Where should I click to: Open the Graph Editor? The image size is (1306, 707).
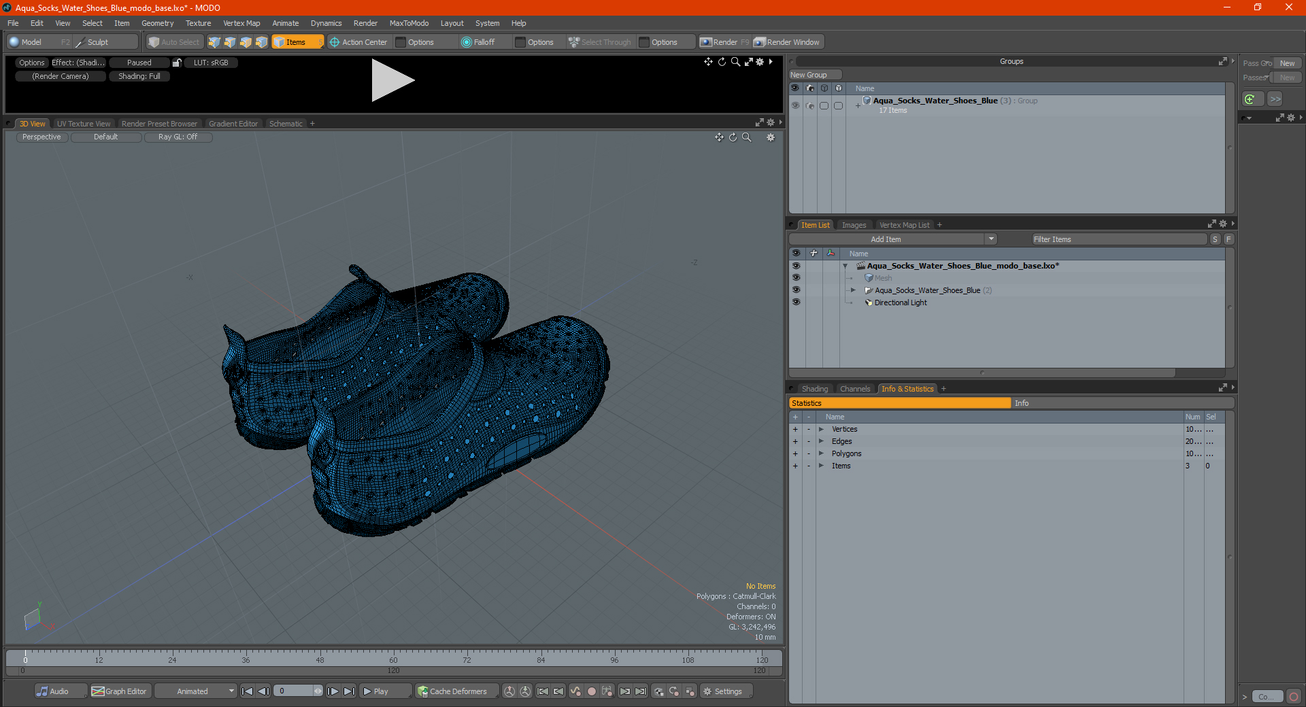point(120,691)
